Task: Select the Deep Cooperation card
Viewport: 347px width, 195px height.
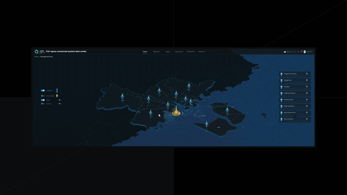Action: click(x=295, y=106)
